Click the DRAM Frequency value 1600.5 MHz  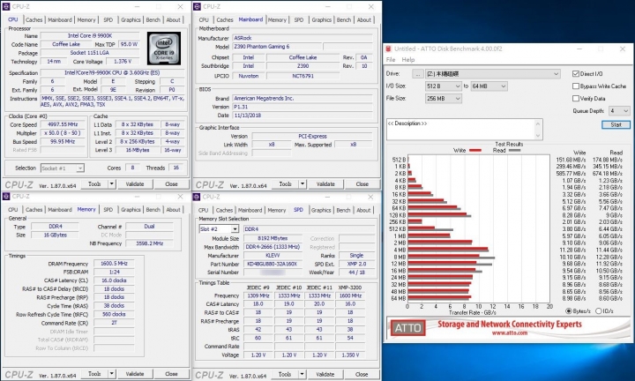[114, 264]
